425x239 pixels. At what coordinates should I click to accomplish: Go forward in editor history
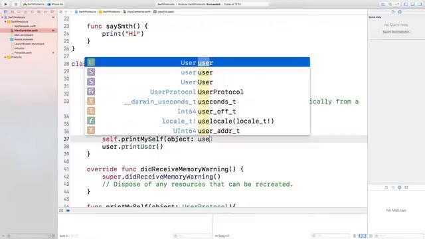[71, 12]
